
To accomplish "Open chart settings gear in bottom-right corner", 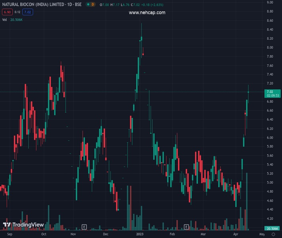I will [x=273, y=234].
